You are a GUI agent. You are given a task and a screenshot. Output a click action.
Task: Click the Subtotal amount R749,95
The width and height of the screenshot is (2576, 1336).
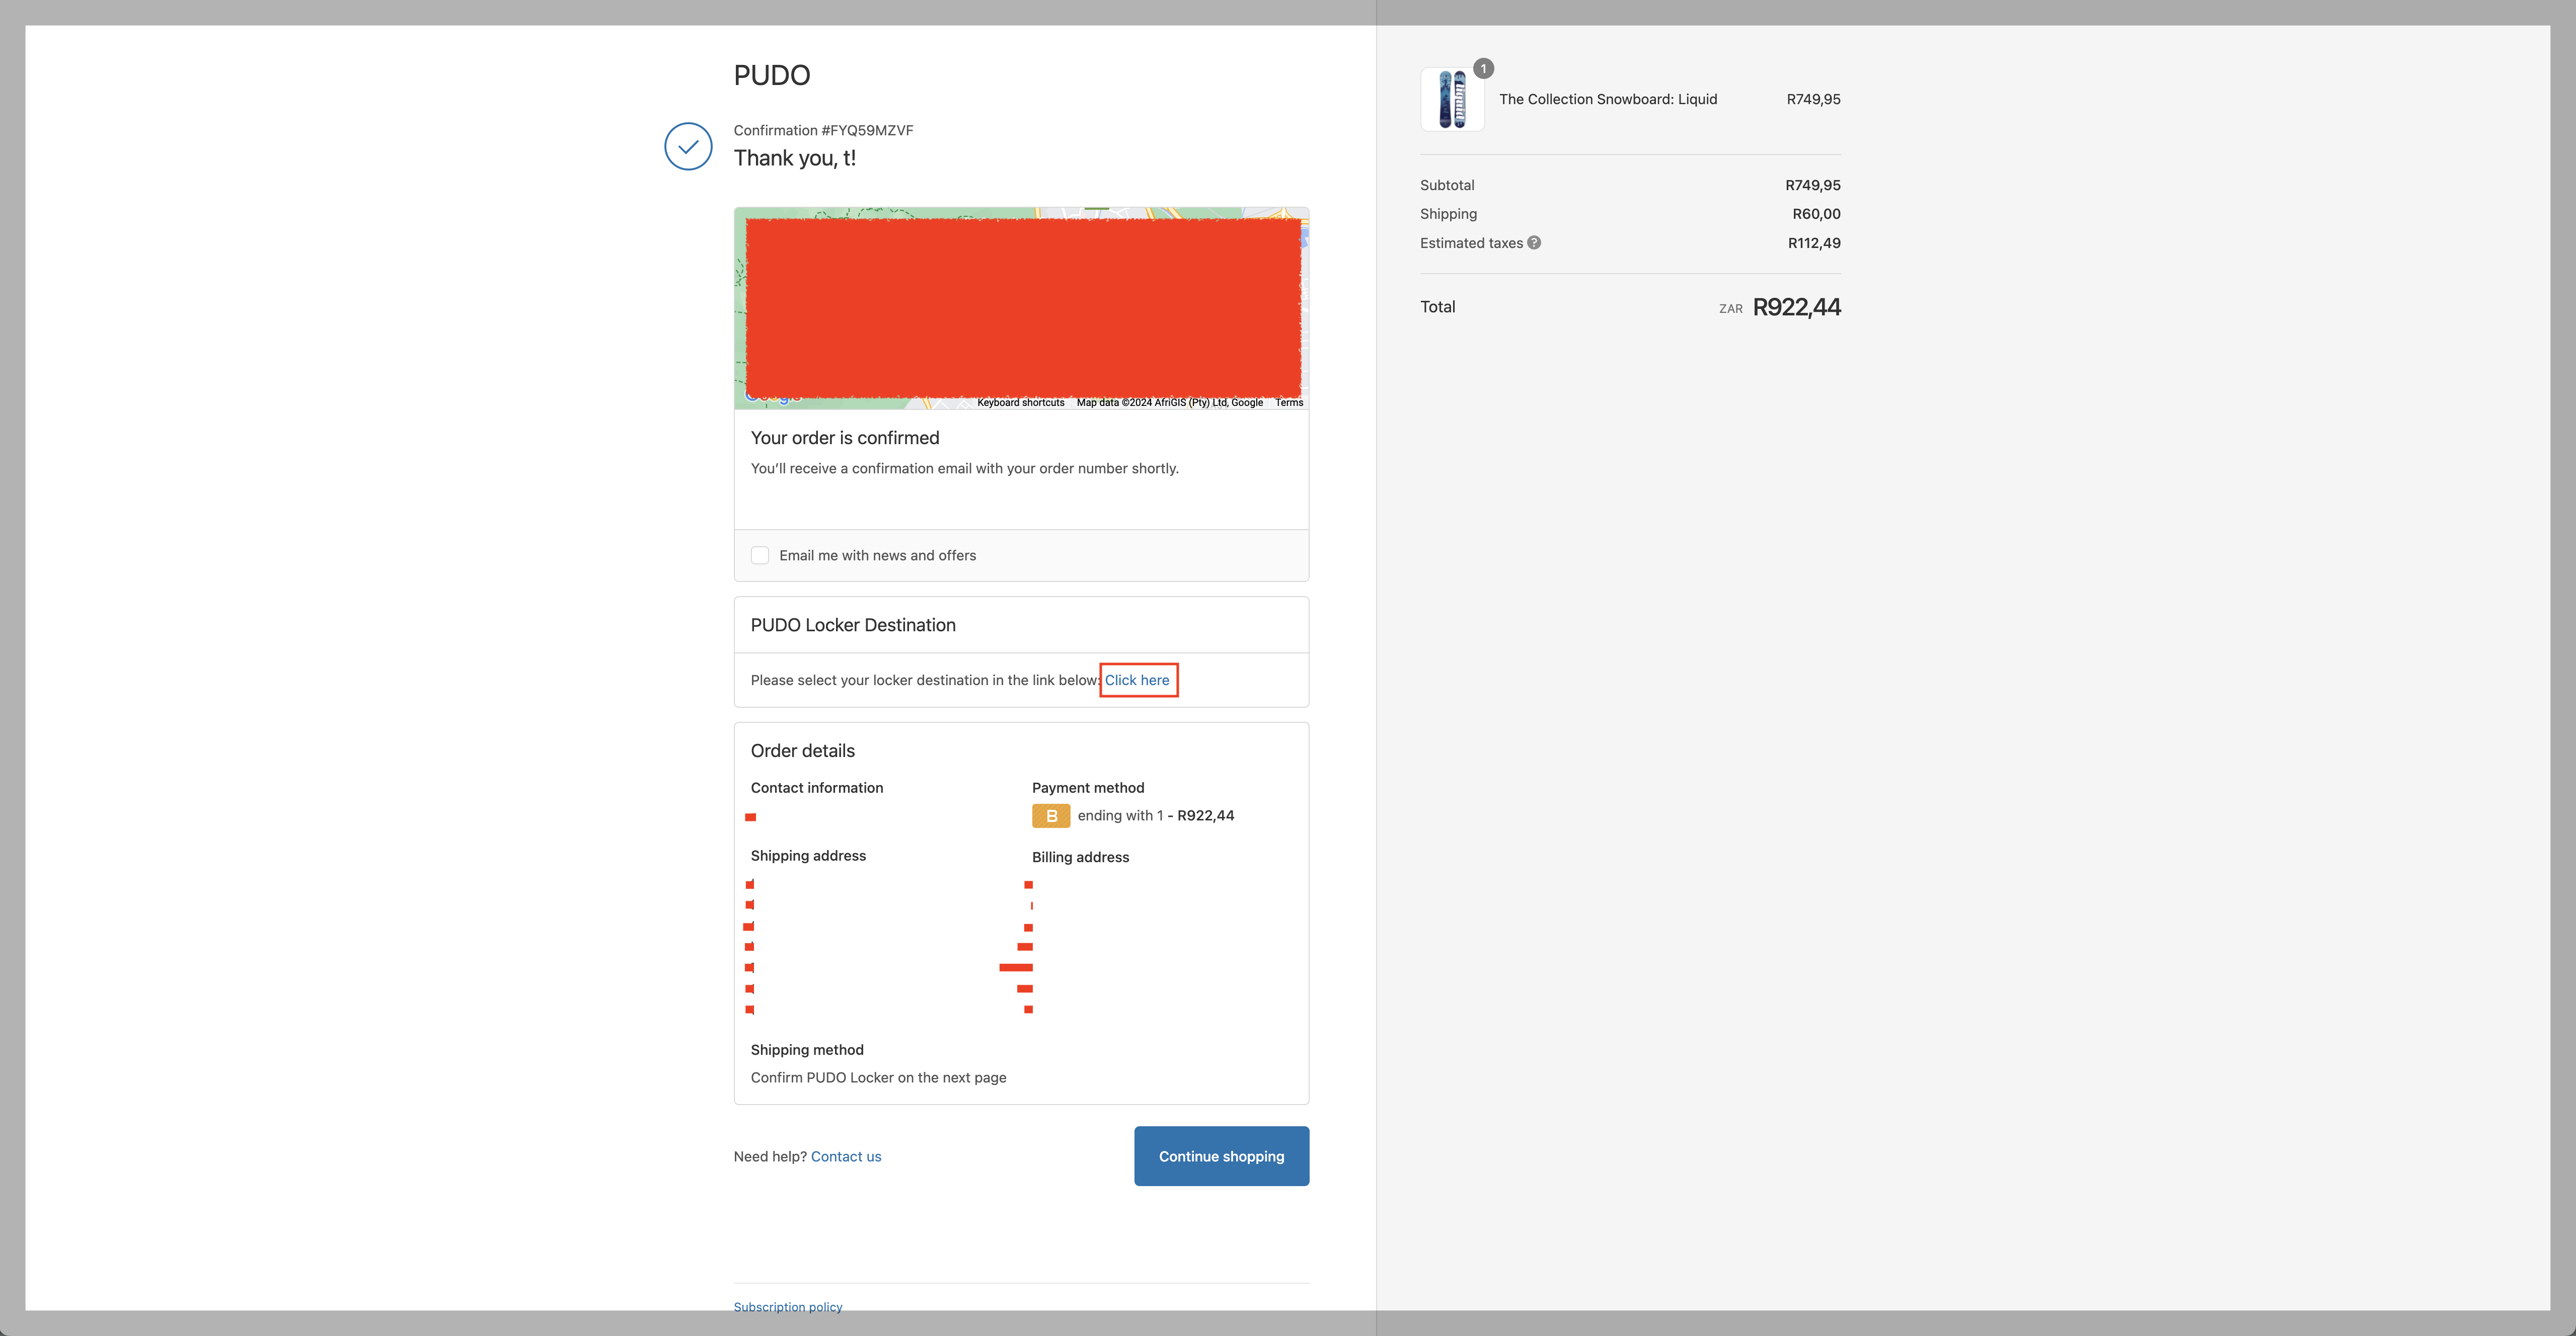[1813, 186]
